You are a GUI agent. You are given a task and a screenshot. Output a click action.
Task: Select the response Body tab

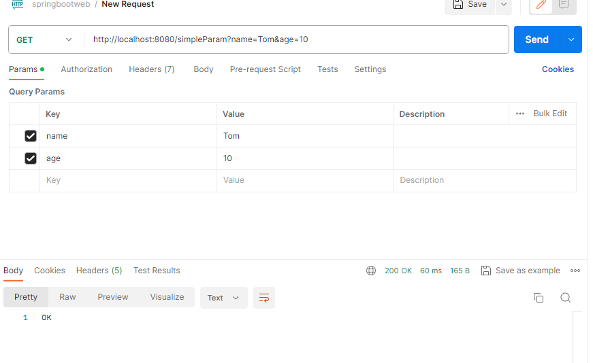point(13,271)
